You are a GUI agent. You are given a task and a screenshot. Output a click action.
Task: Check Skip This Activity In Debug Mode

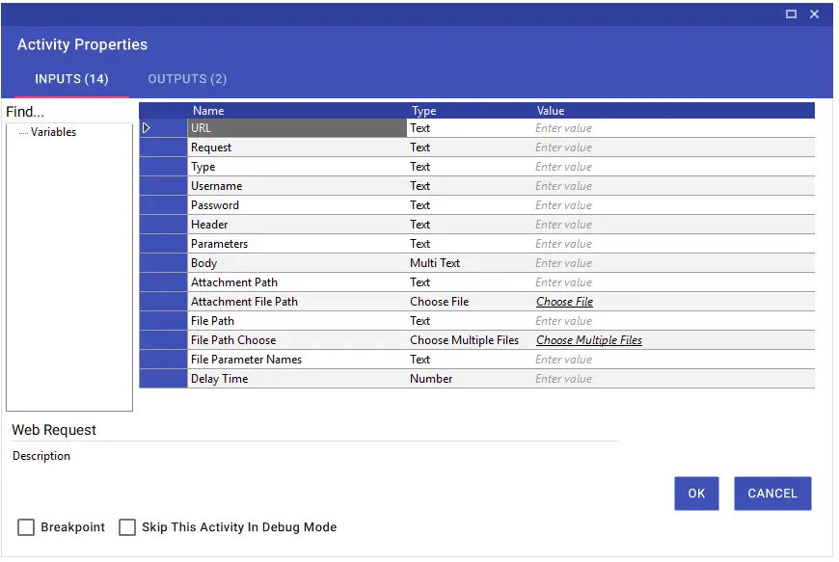(x=127, y=527)
